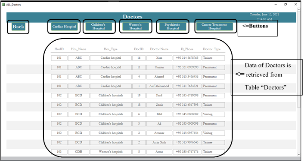Click the Back button

coord(18,27)
